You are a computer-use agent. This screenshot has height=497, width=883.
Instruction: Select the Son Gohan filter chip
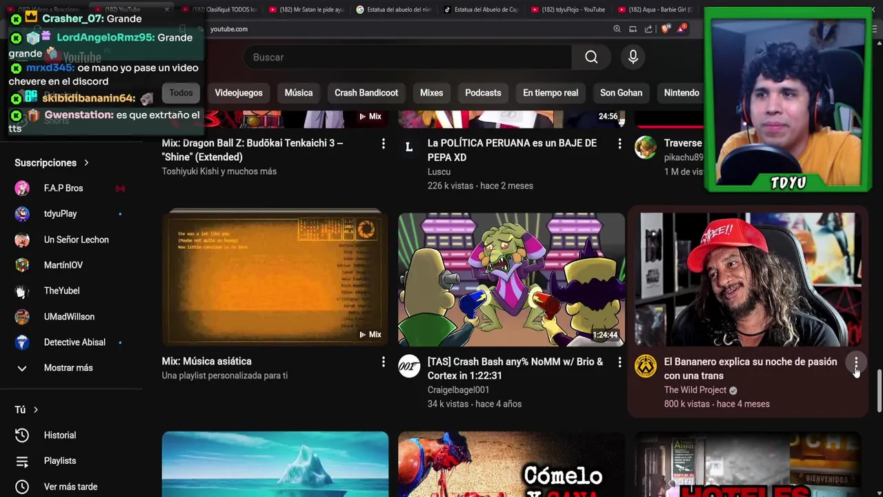[621, 92]
